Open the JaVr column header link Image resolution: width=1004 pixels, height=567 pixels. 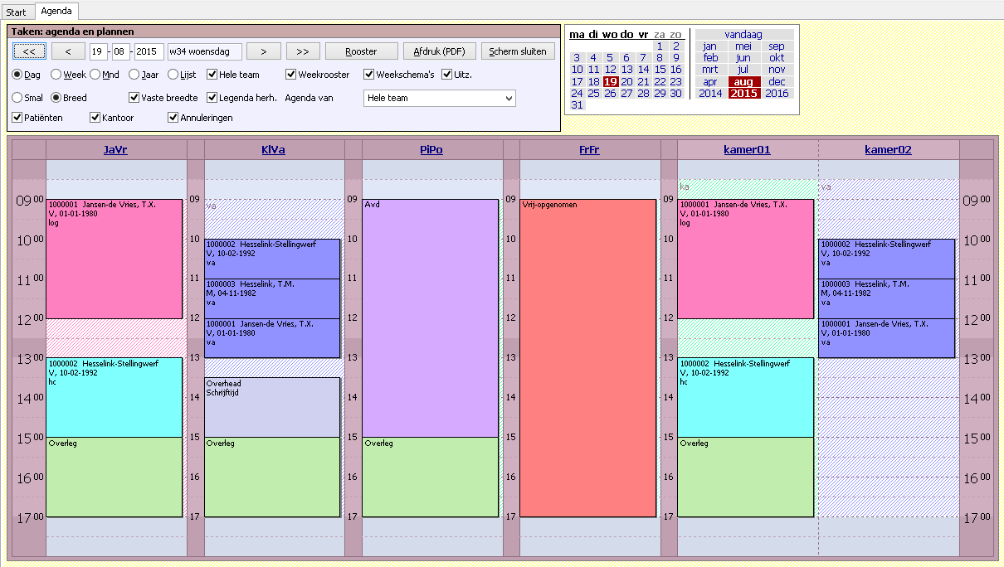(115, 150)
